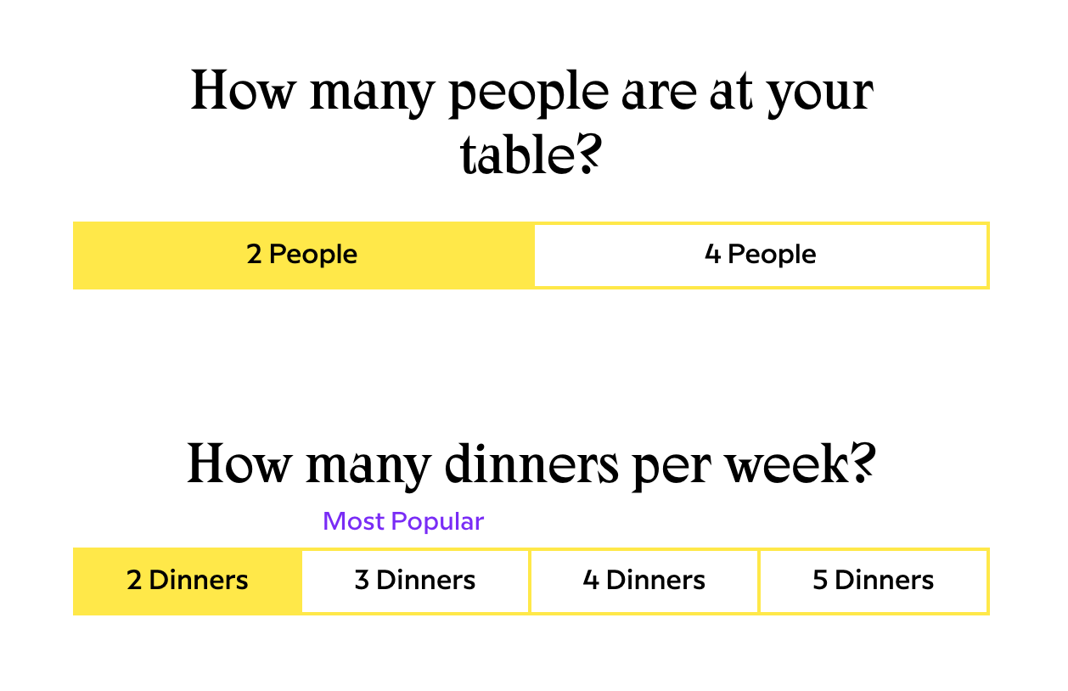The image size is (1068, 691).
Task: Click the yellow highlighted people button
Action: pyautogui.click(x=302, y=255)
